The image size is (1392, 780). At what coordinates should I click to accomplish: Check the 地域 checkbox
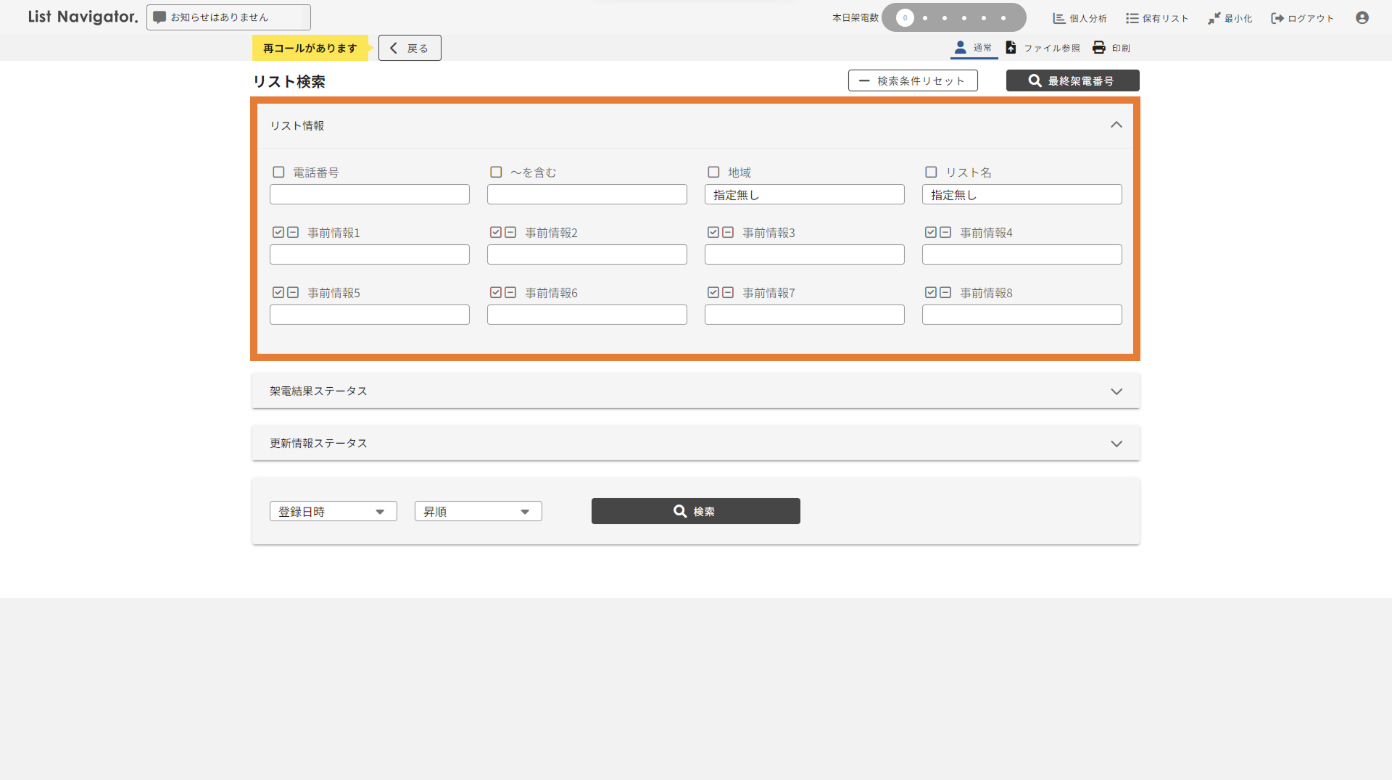[x=713, y=173]
